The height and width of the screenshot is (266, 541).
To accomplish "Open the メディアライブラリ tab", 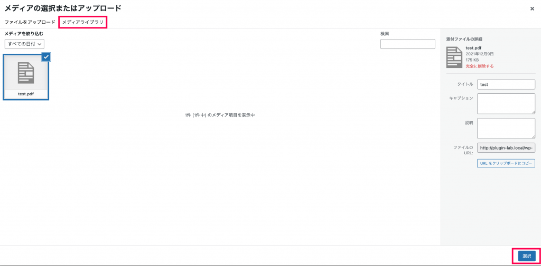I will [x=83, y=22].
